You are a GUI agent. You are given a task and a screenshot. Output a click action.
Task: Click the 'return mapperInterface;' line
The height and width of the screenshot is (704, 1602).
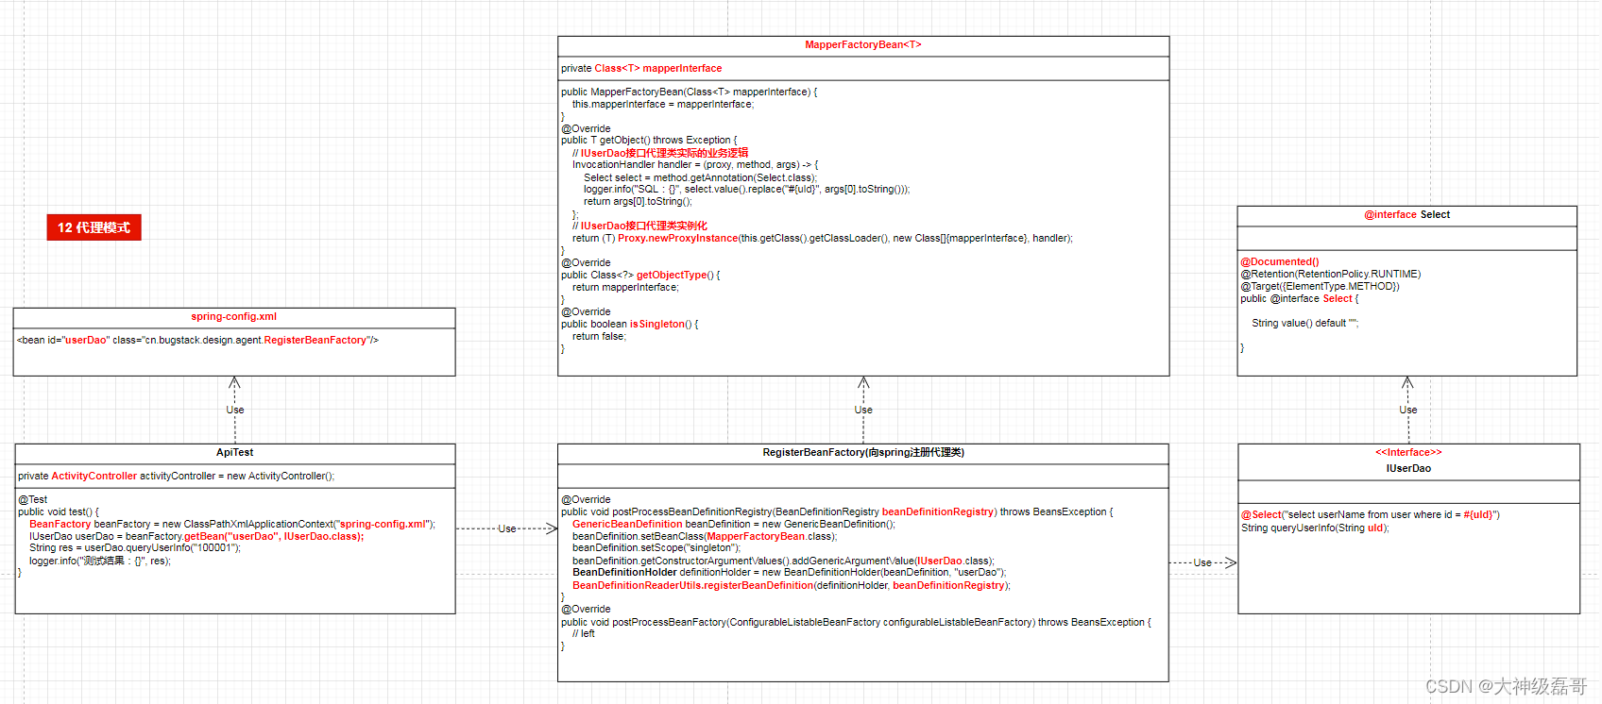[x=625, y=288]
